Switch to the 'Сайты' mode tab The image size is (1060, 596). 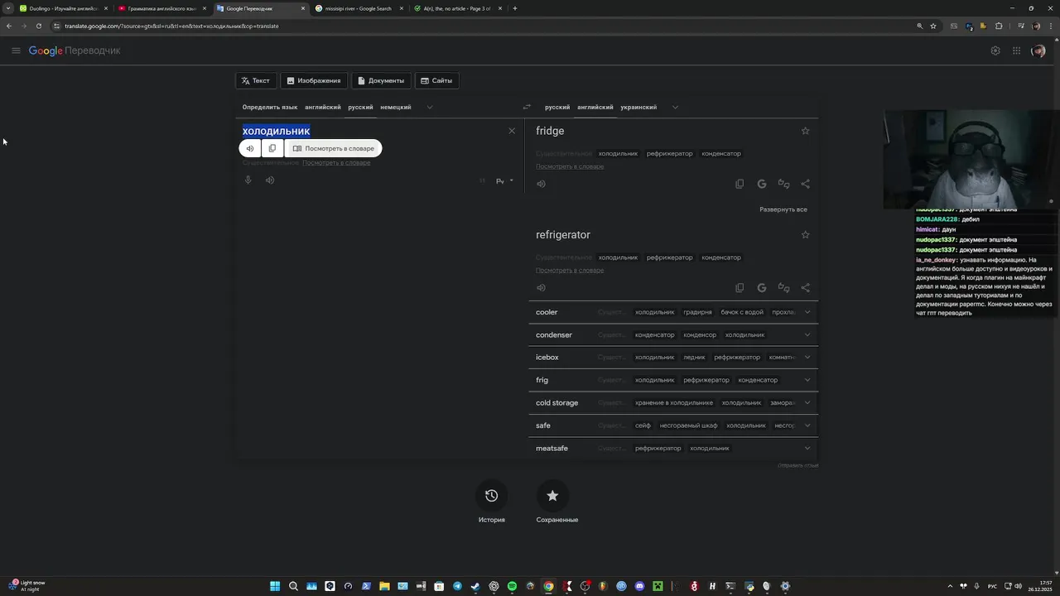point(436,80)
